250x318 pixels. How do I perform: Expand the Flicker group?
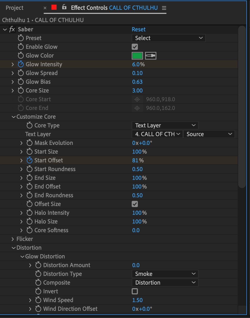(13, 239)
